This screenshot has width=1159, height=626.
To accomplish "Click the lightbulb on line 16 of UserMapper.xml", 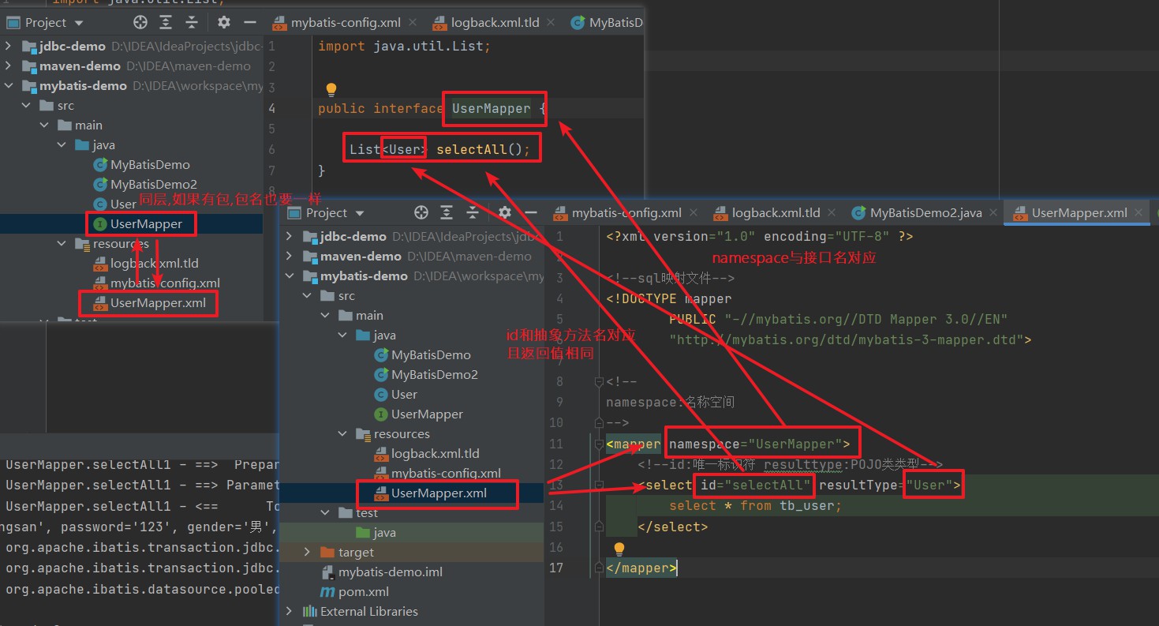I will (619, 549).
